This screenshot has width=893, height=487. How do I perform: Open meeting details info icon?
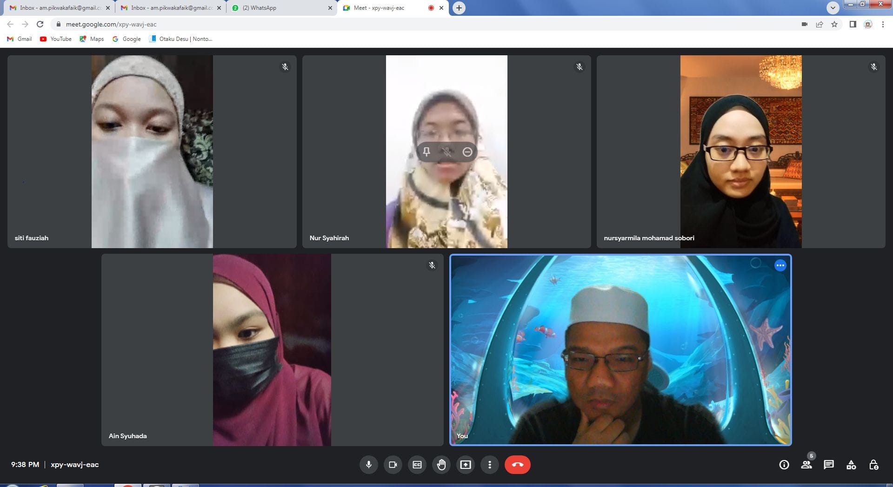click(784, 465)
